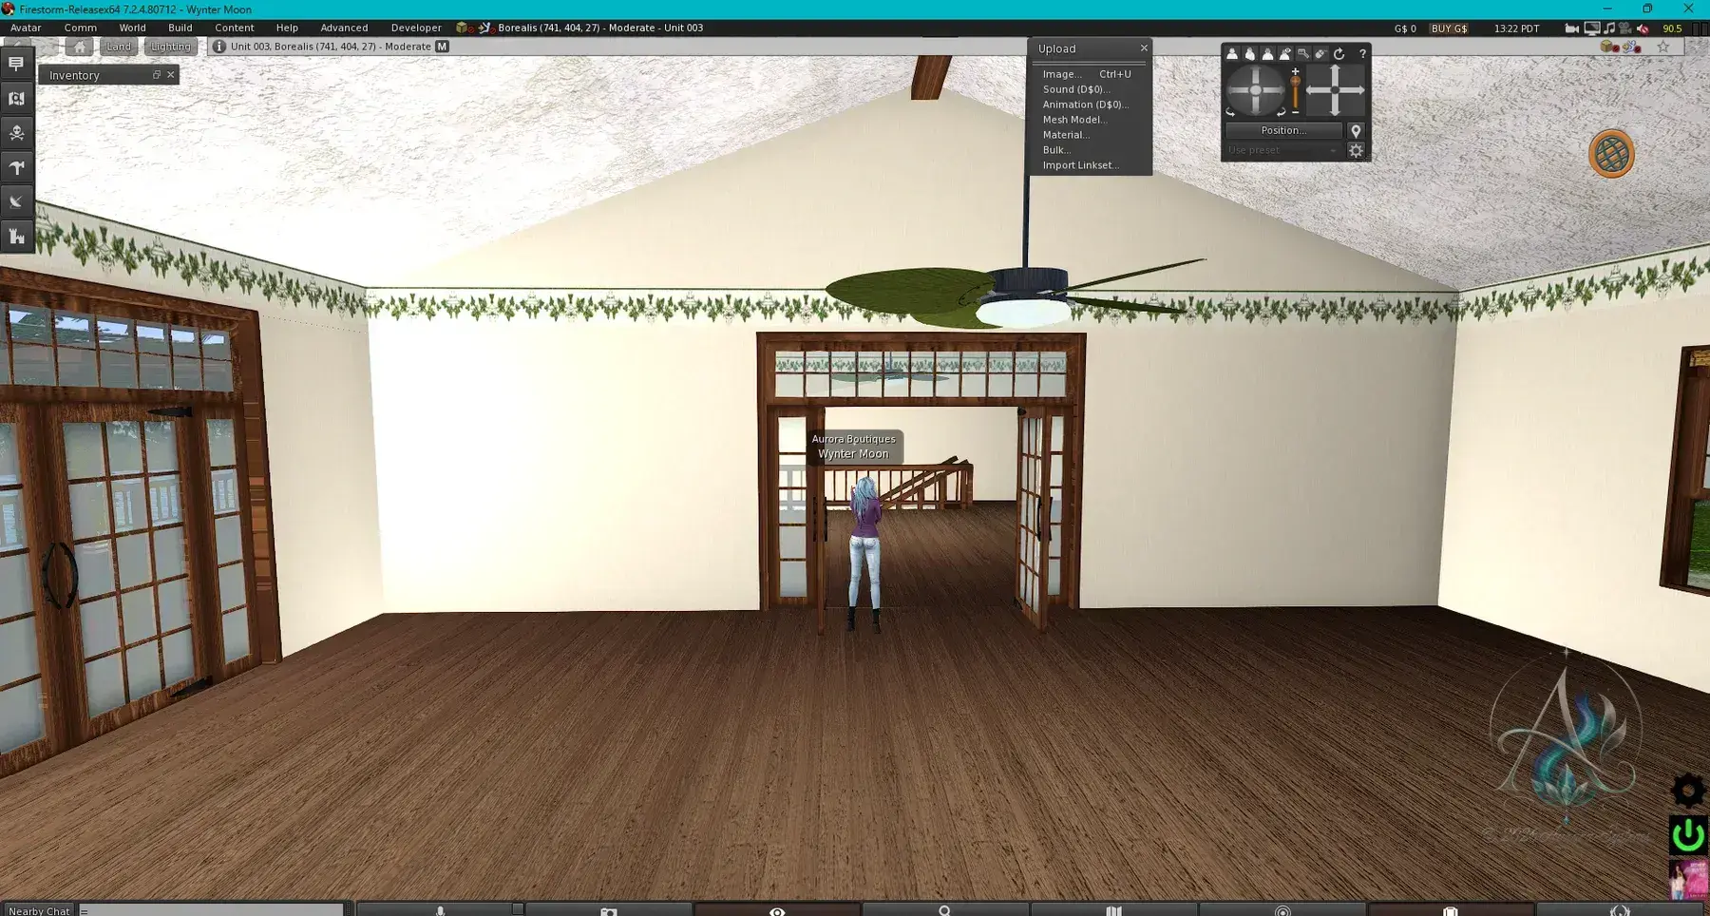Open the world map search sidebar button

[x=16, y=98]
